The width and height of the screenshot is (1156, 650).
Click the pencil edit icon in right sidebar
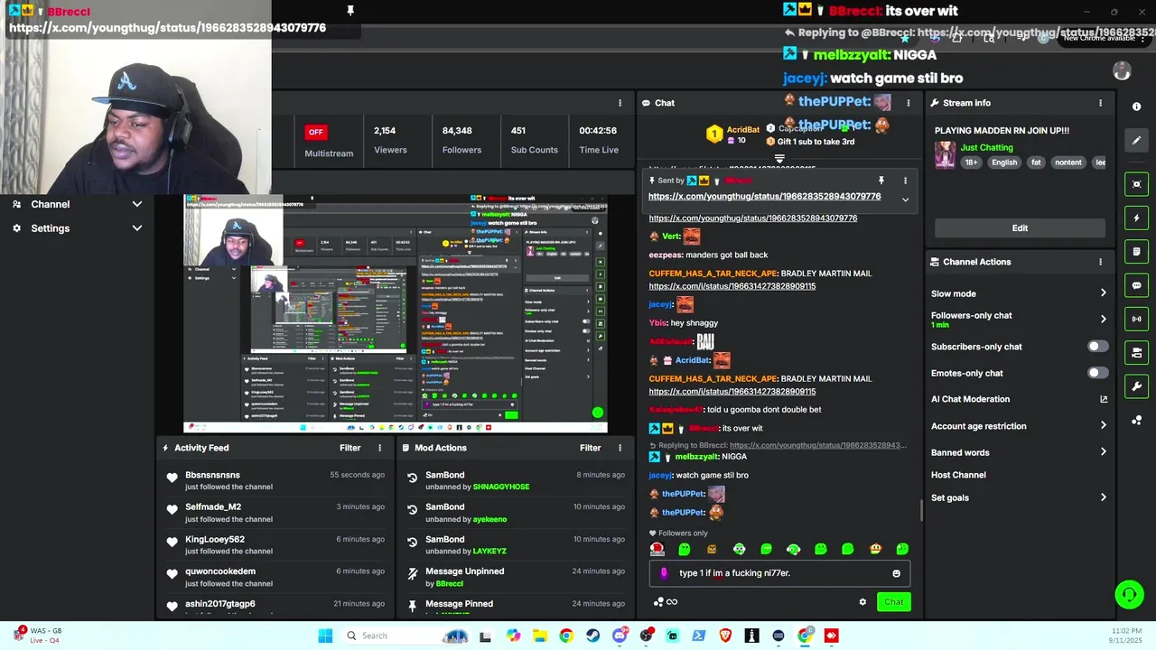coord(1136,140)
